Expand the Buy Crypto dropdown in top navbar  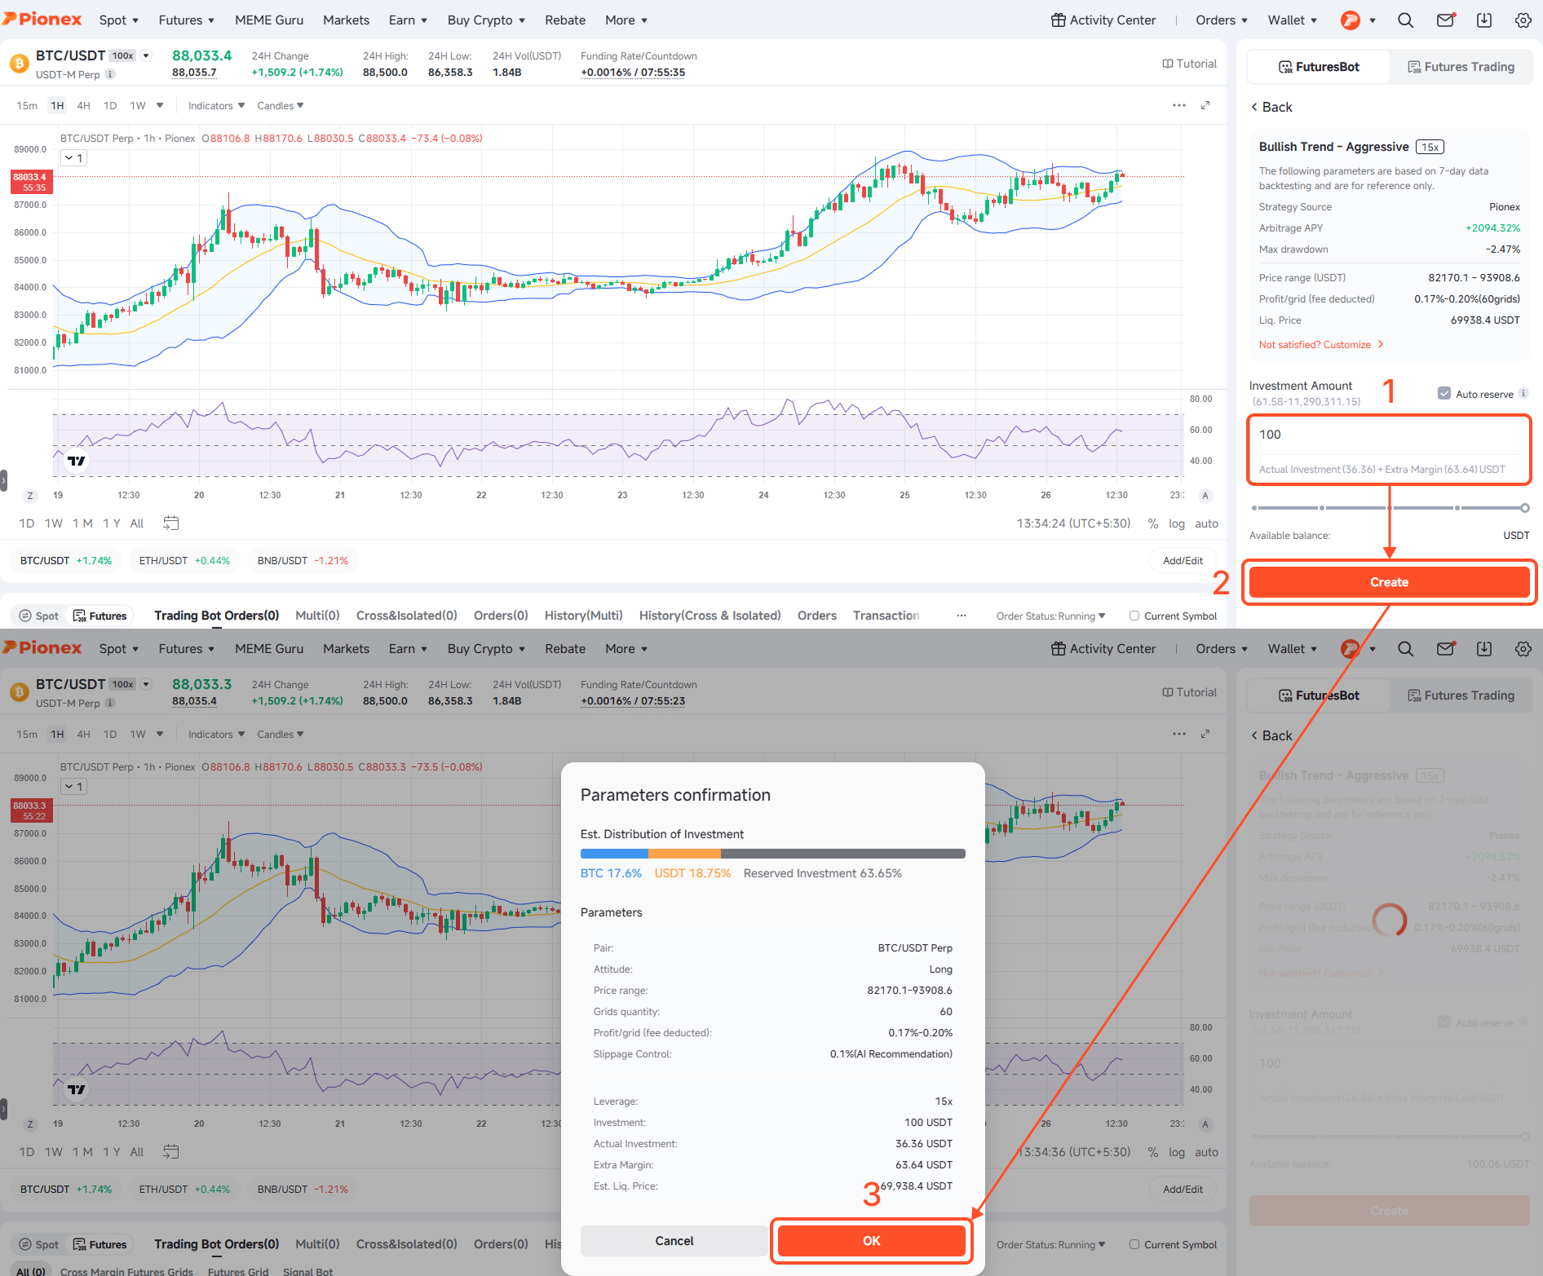[x=486, y=20]
